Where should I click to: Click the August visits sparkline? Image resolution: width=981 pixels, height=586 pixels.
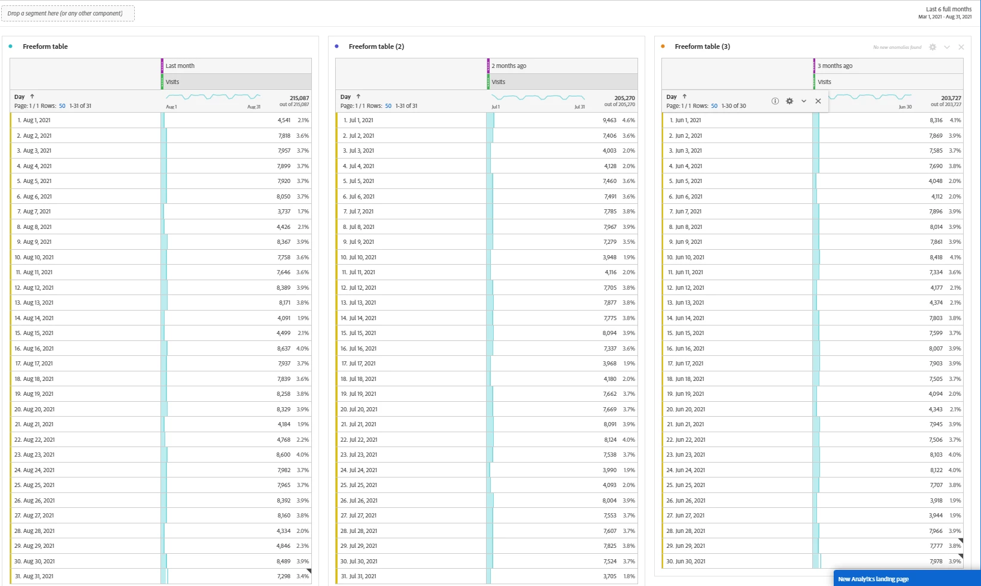click(x=213, y=97)
